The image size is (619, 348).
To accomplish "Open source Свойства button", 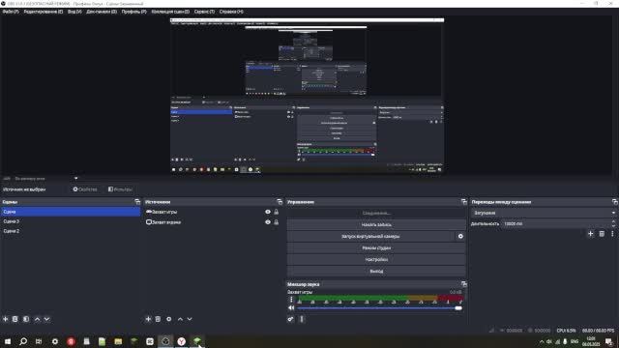I will (x=85, y=189).
